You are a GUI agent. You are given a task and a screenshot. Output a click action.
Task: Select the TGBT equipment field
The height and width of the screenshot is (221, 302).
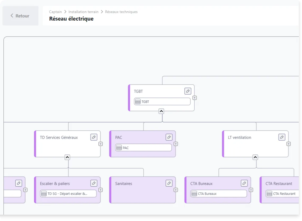pos(162,102)
